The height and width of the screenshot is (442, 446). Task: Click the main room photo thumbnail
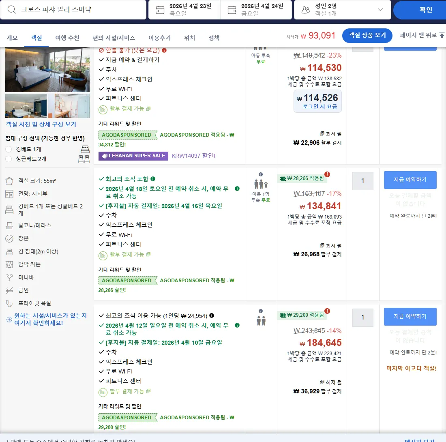(x=47, y=70)
